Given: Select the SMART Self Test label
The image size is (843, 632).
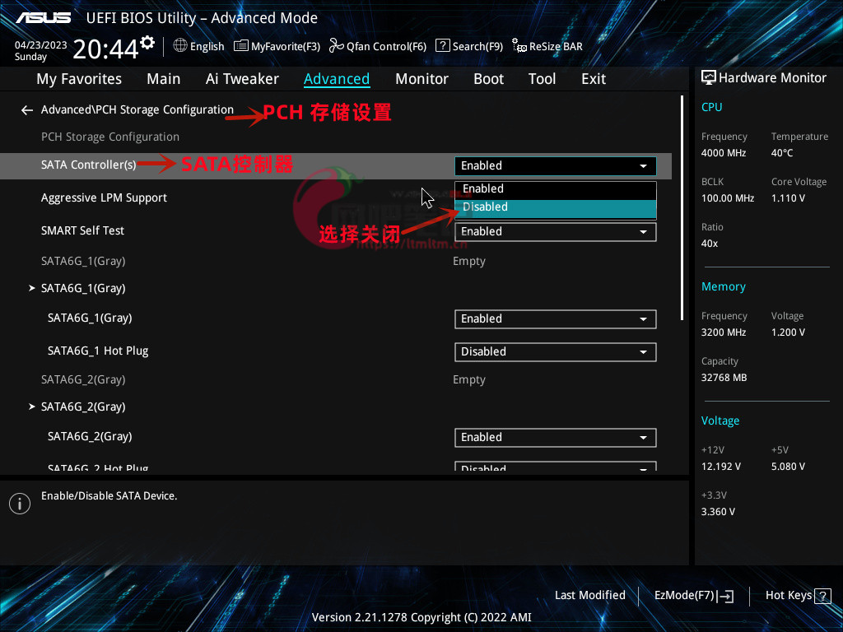Looking at the screenshot, I should tap(83, 231).
